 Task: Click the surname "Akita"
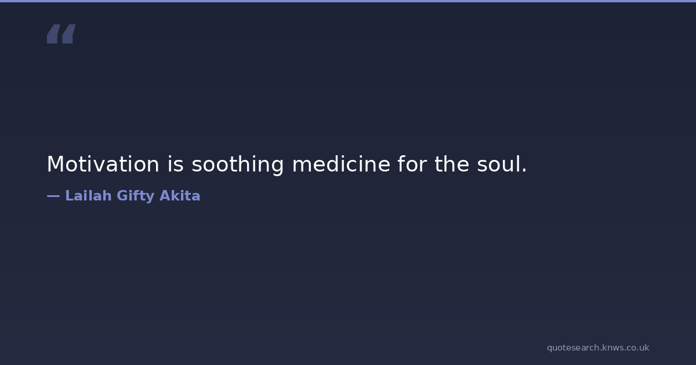(x=180, y=196)
